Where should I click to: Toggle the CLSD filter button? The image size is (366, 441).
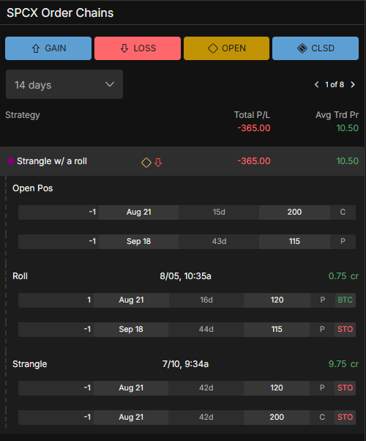click(315, 48)
